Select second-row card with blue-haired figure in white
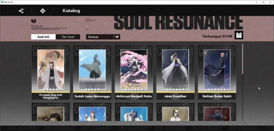The width and height of the screenshot is (274, 131). pos(134,112)
